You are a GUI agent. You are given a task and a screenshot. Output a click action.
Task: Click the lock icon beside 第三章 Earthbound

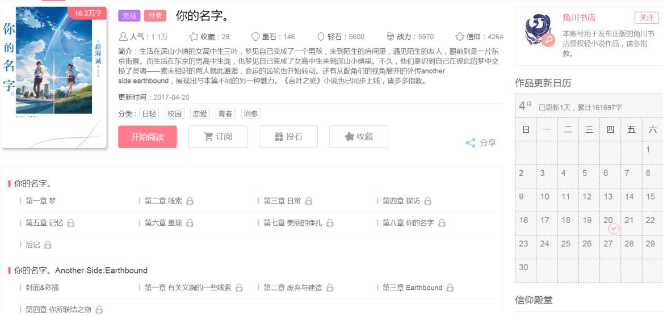point(450,288)
